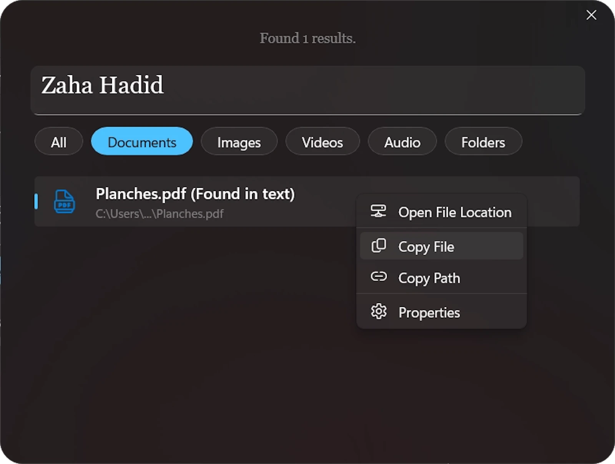The height and width of the screenshot is (464, 615).
Task: Click the Properties gear icon
Action: (379, 312)
